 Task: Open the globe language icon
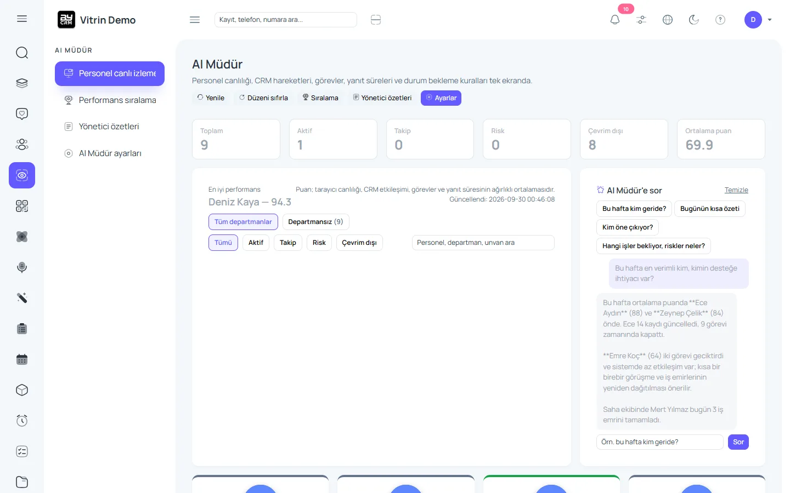pyautogui.click(x=668, y=20)
